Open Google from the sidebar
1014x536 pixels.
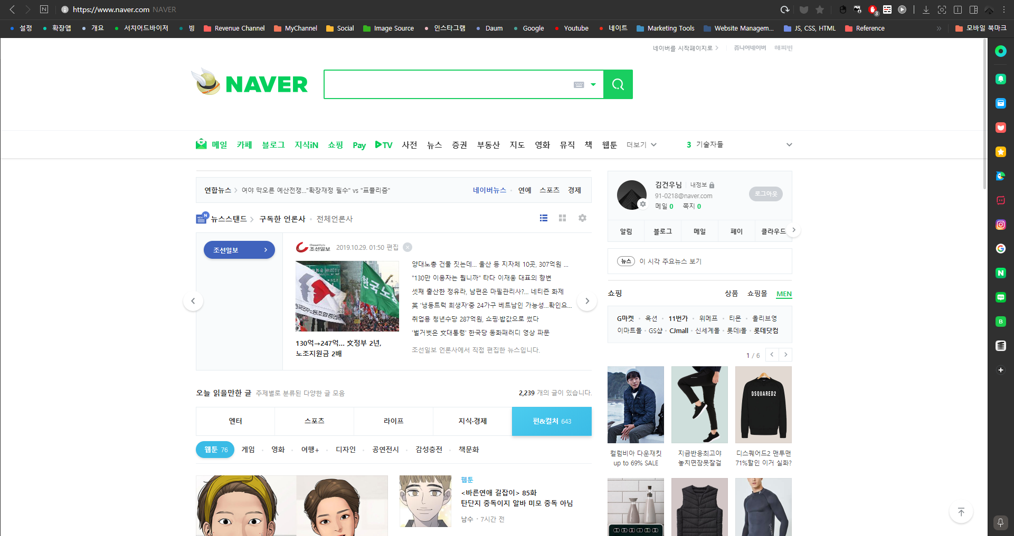[x=1000, y=249]
